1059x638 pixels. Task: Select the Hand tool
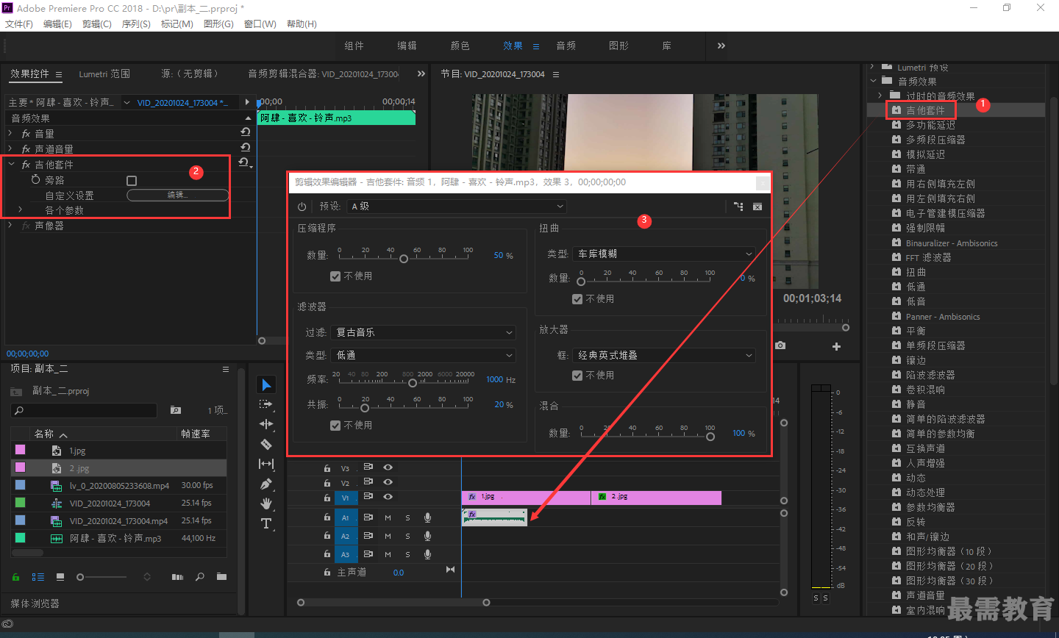click(266, 503)
